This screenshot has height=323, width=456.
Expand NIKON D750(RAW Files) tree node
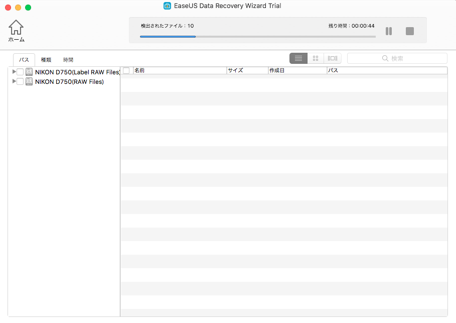coord(14,81)
